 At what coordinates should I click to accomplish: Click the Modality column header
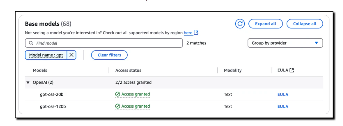233,70
